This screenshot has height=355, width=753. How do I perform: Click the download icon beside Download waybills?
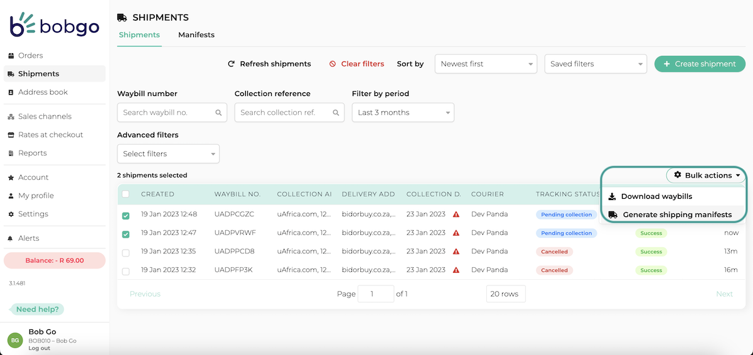[612, 196]
